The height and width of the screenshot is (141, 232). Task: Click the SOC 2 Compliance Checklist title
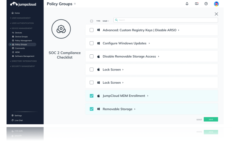coord(65,55)
